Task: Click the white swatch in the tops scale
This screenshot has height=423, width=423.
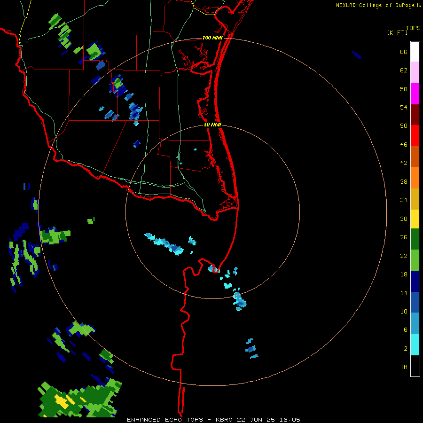Action: pyautogui.click(x=415, y=52)
